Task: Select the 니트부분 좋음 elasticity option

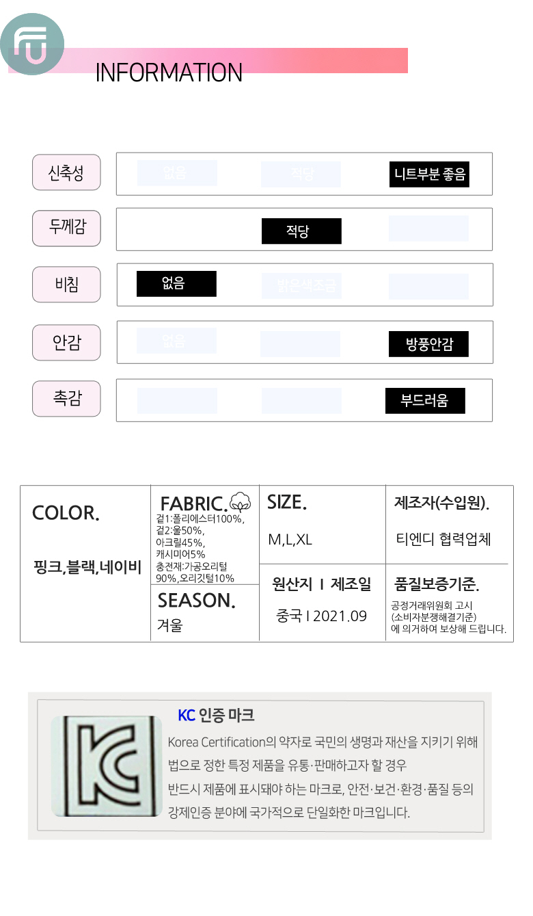Action: [429, 174]
